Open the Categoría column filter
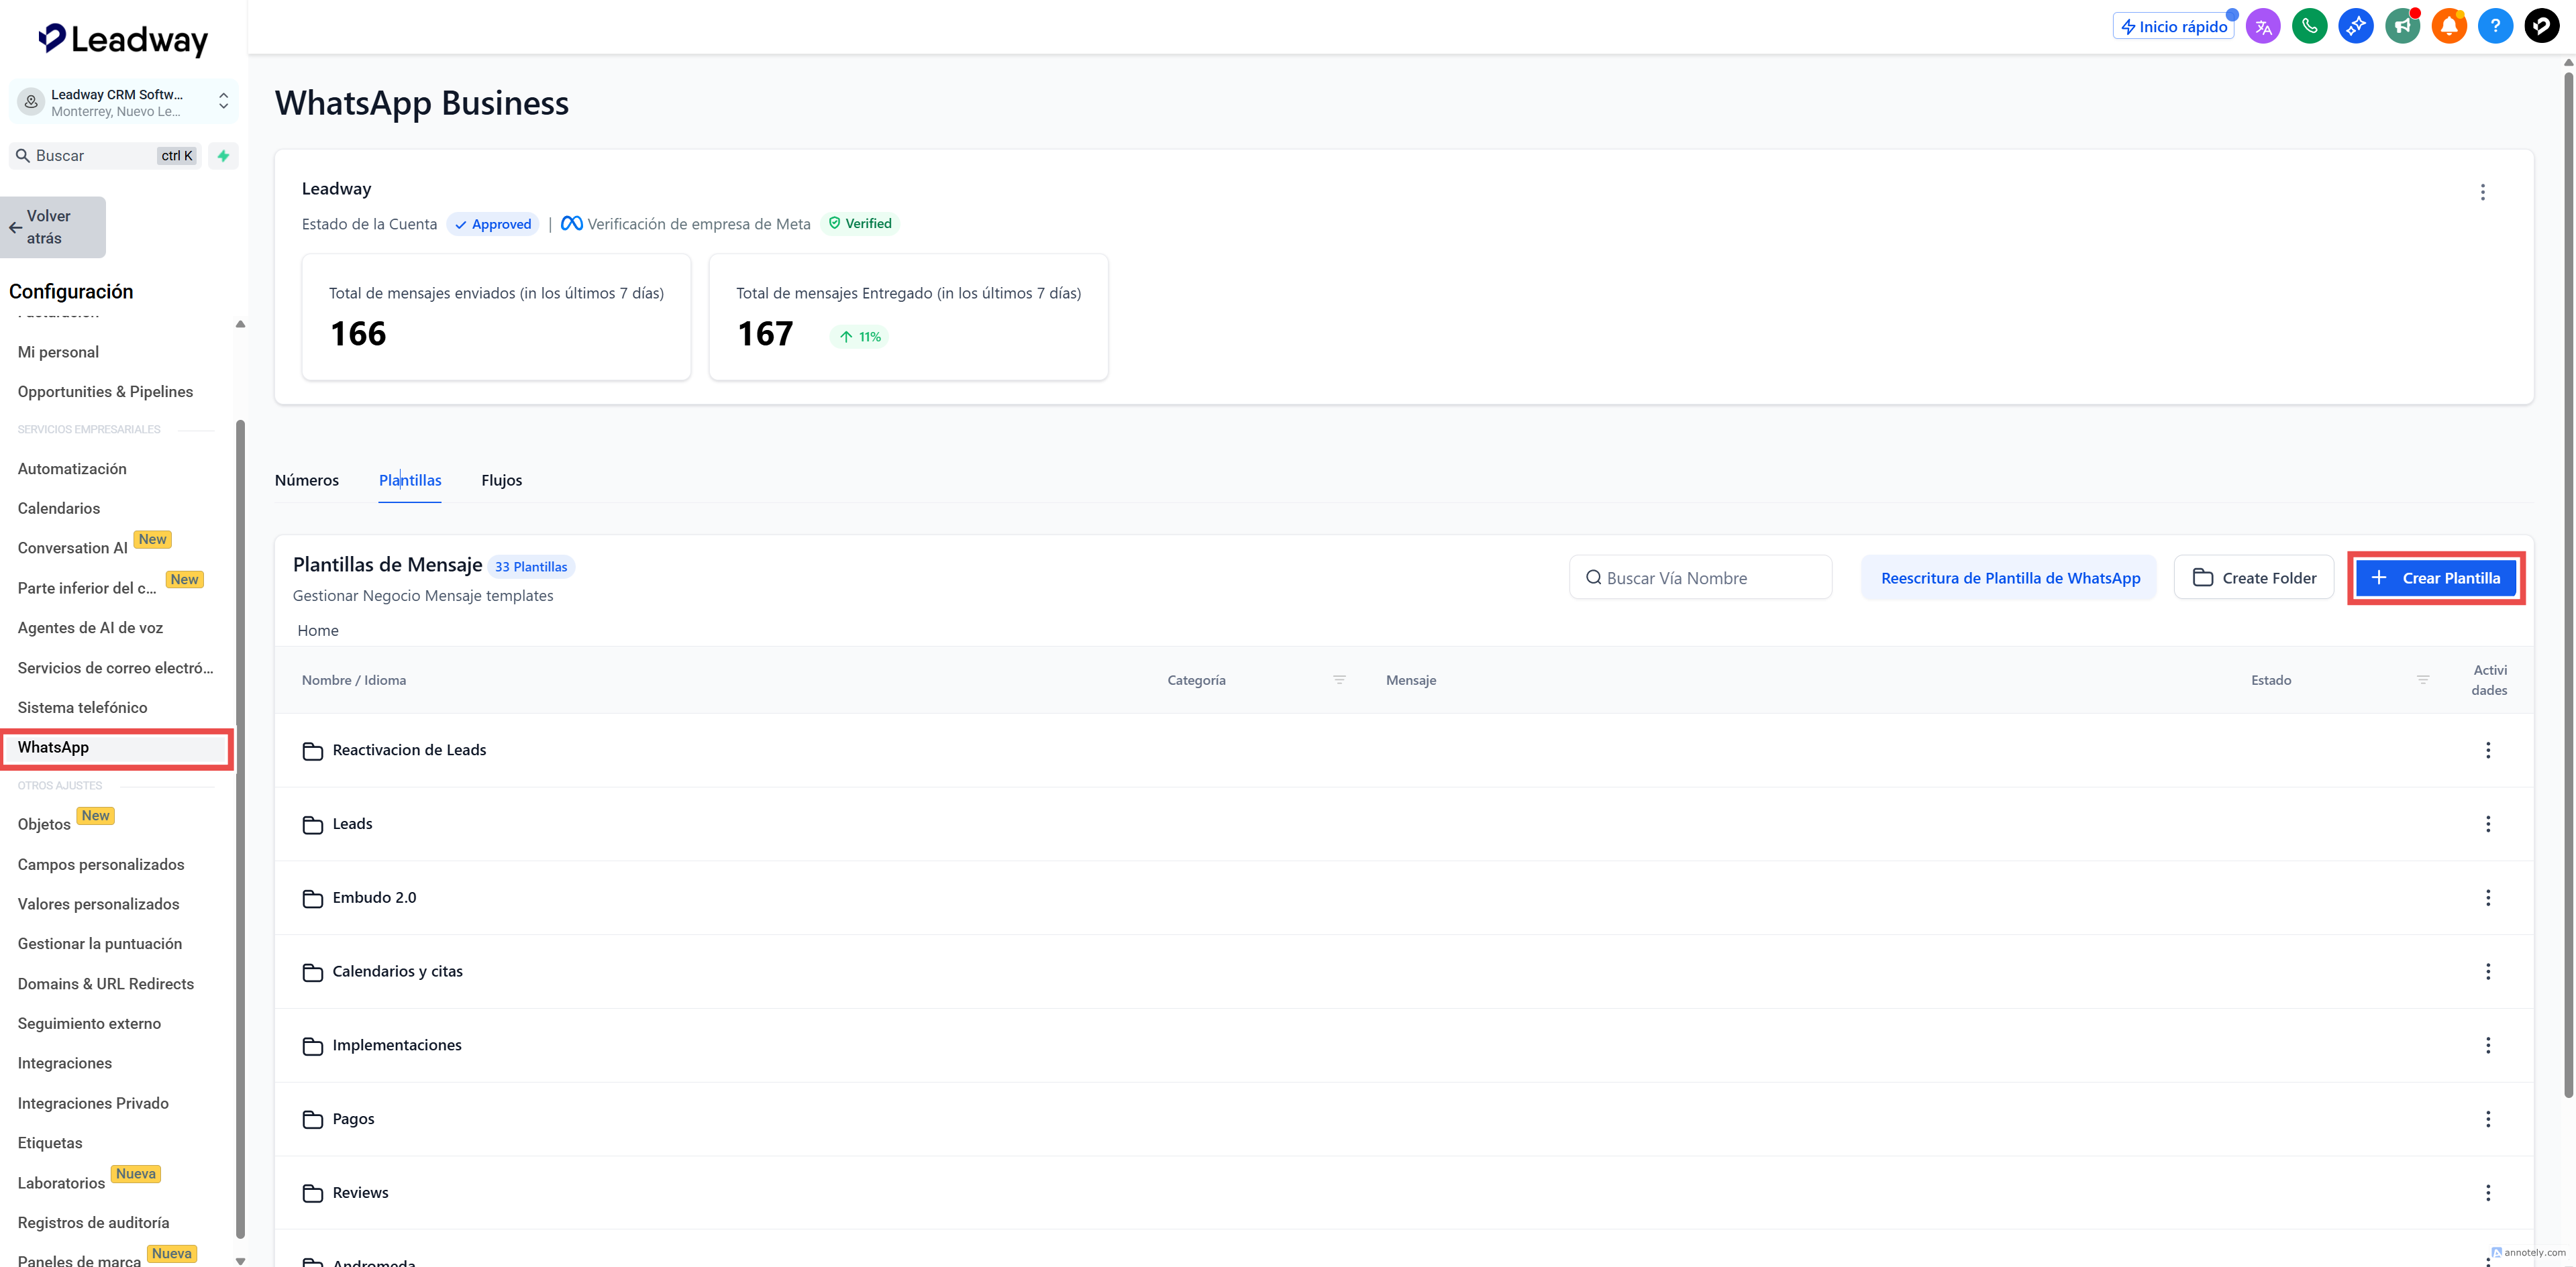The image size is (2576, 1267). tap(1339, 679)
